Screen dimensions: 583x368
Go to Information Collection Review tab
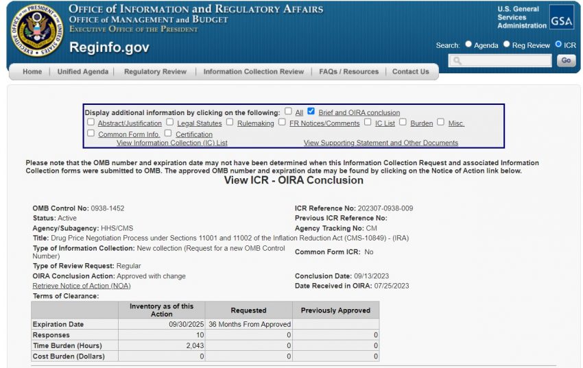pyautogui.click(x=253, y=72)
